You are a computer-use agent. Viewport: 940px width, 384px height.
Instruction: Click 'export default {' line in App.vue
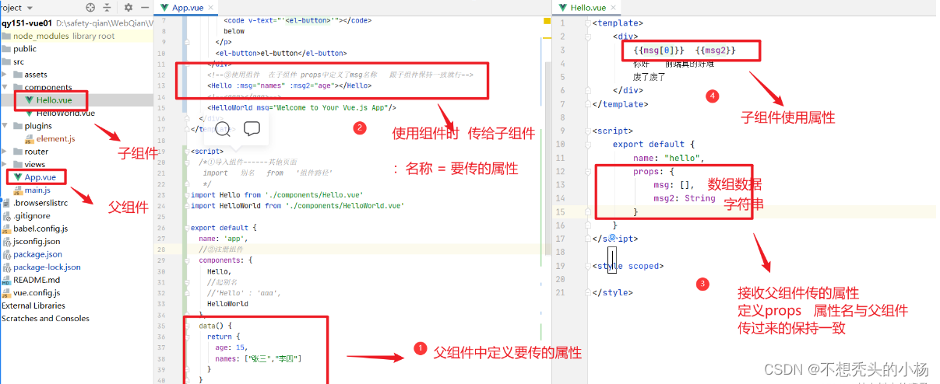pos(224,228)
